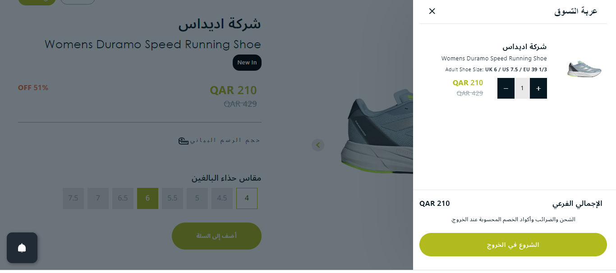Image resolution: width=616 pixels, height=273 pixels.
Task: Open the Shopify inbox chat icon
Action: (22, 248)
